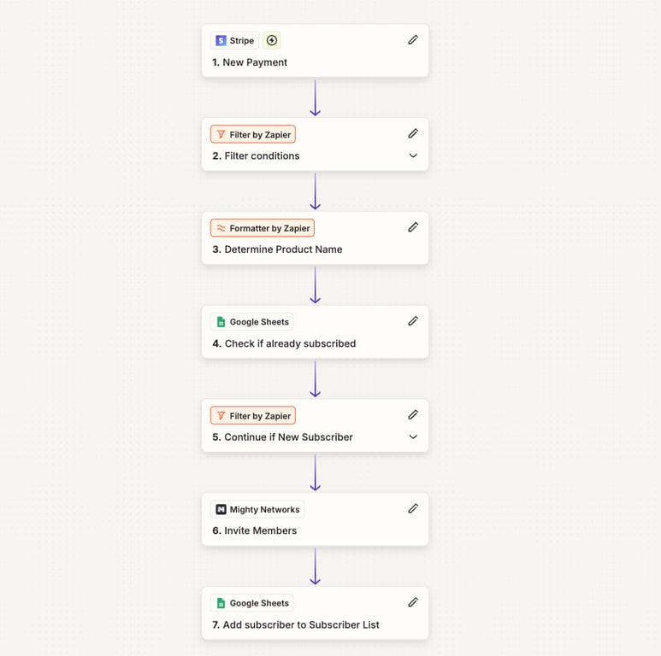
Task: Click the Filter by Zapier badge in step 2
Action: point(253,134)
